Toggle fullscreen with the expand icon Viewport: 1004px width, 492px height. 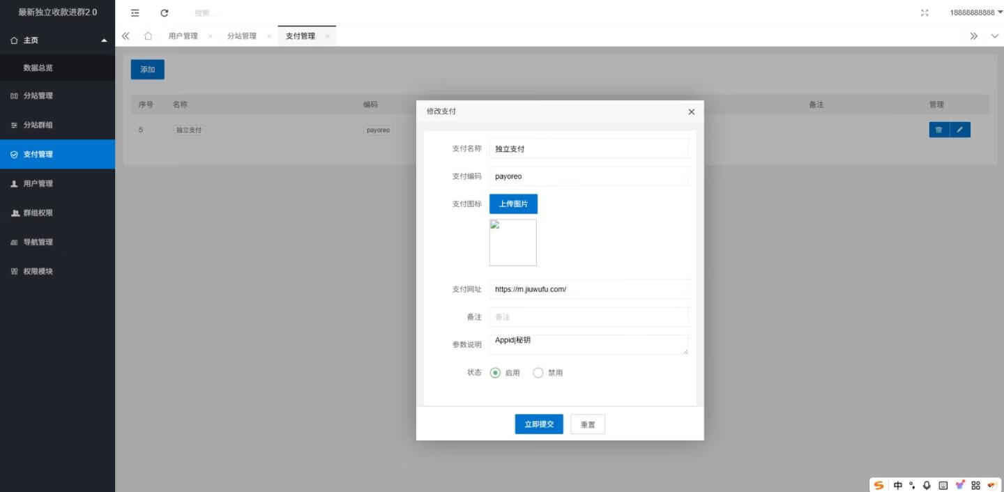click(924, 12)
